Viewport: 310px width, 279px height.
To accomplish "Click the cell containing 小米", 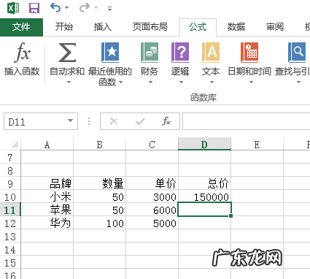I will coord(47,196).
